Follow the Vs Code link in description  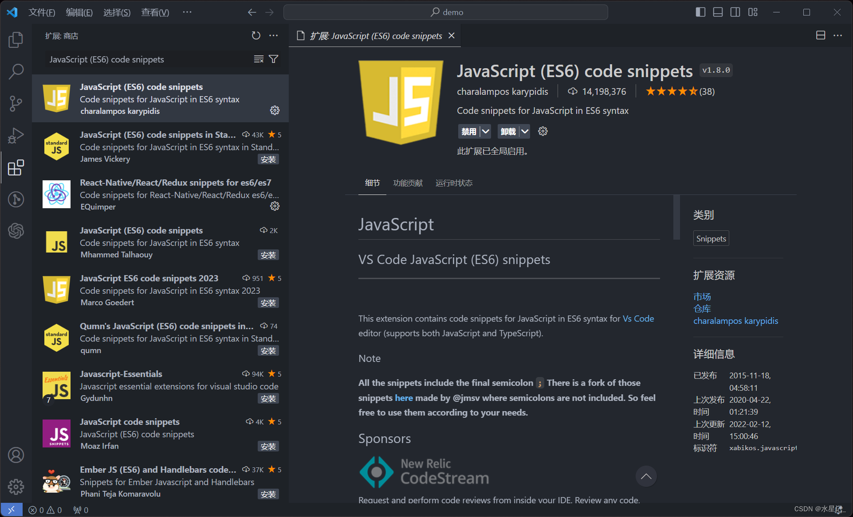click(x=638, y=319)
